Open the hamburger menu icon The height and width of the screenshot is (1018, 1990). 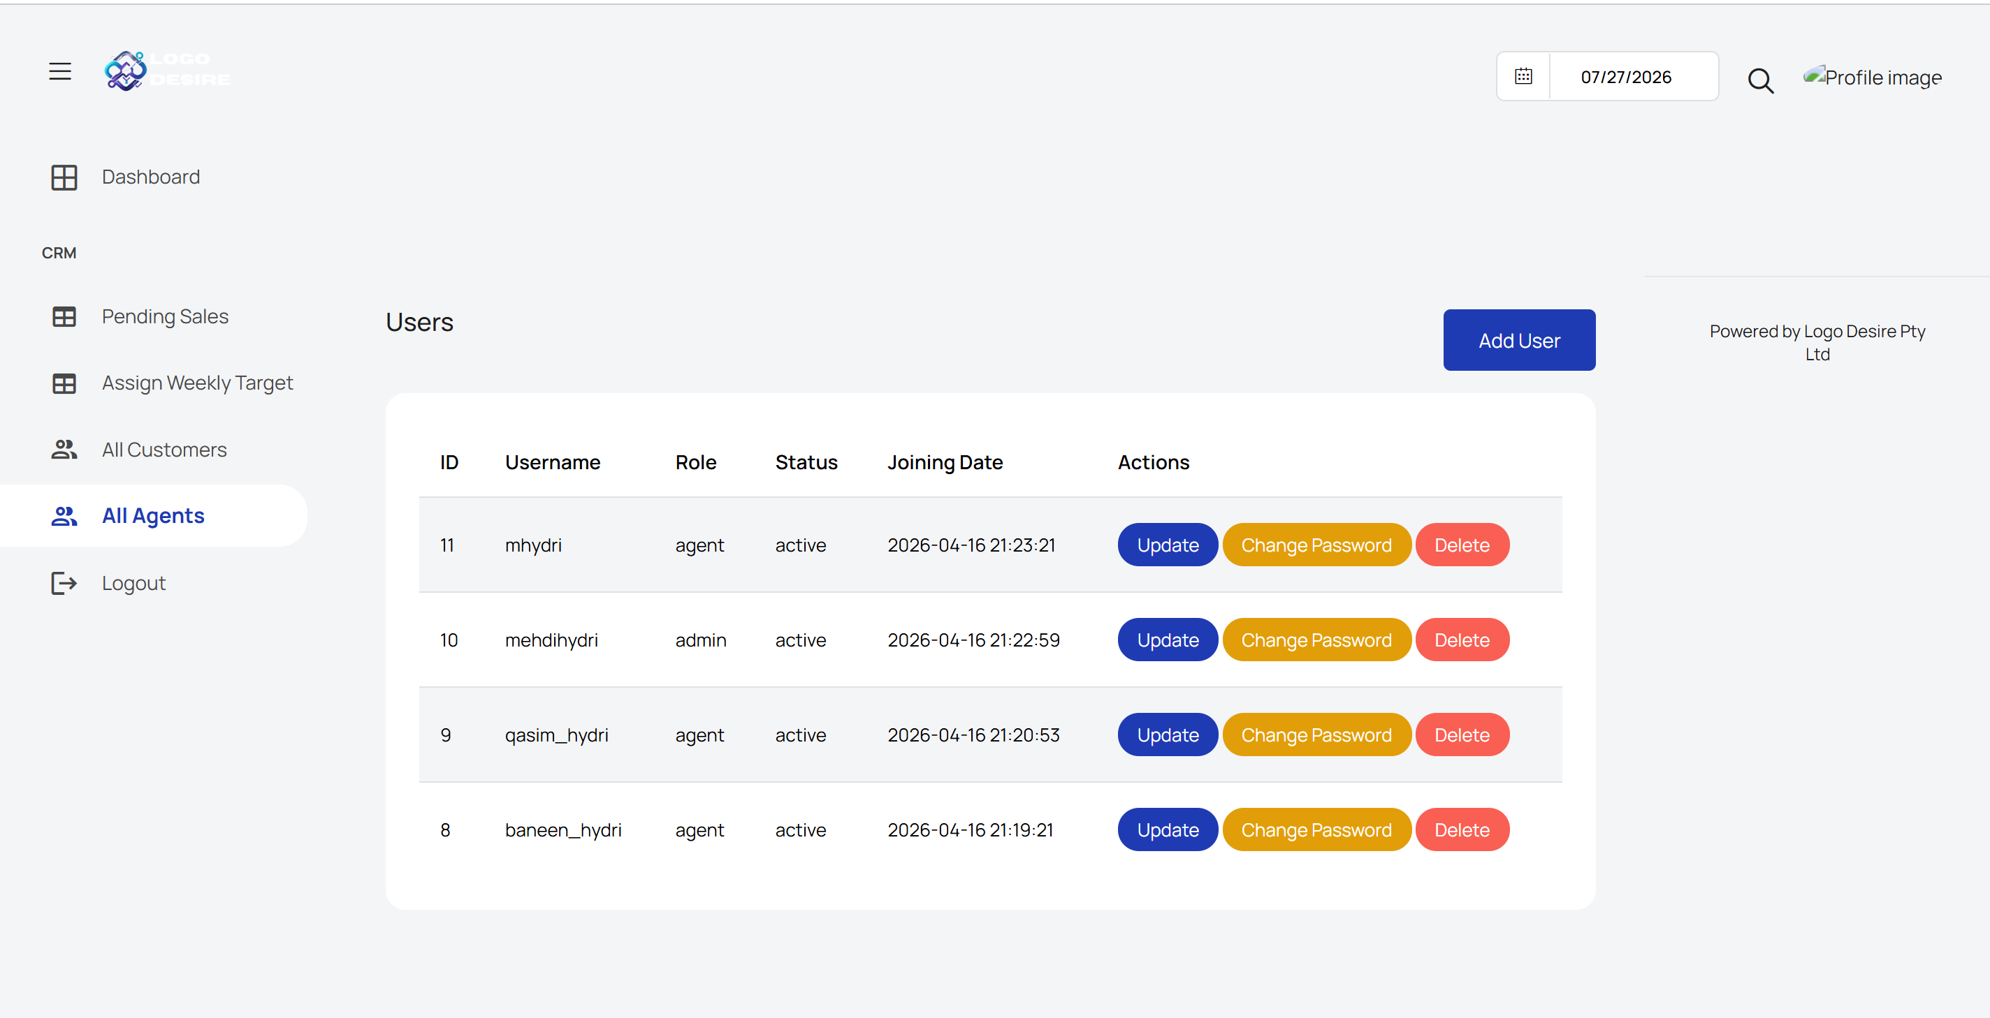click(x=60, y=72)
